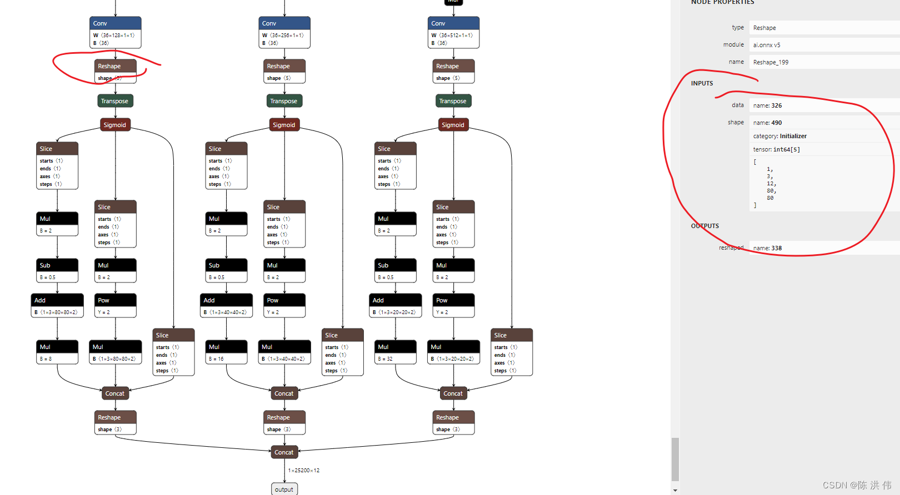Image resolution: width=900 pixels, height=495 pixels.
Task: Click the data input name: 326
Action: coord(824,105)
